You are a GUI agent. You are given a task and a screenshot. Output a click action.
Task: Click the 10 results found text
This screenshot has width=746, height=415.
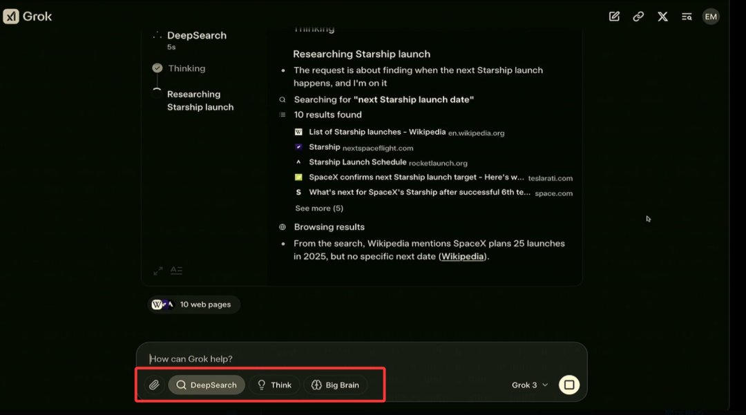(328, 115)
